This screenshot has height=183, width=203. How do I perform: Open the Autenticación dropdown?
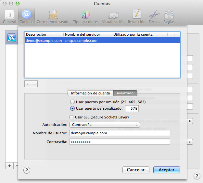click(105, 125)
